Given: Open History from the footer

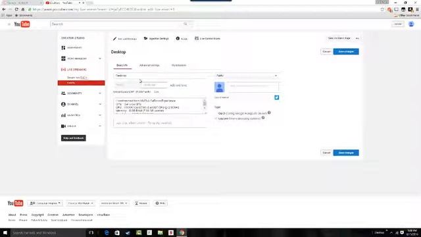Looking at the screenshot, I should 141,203.
